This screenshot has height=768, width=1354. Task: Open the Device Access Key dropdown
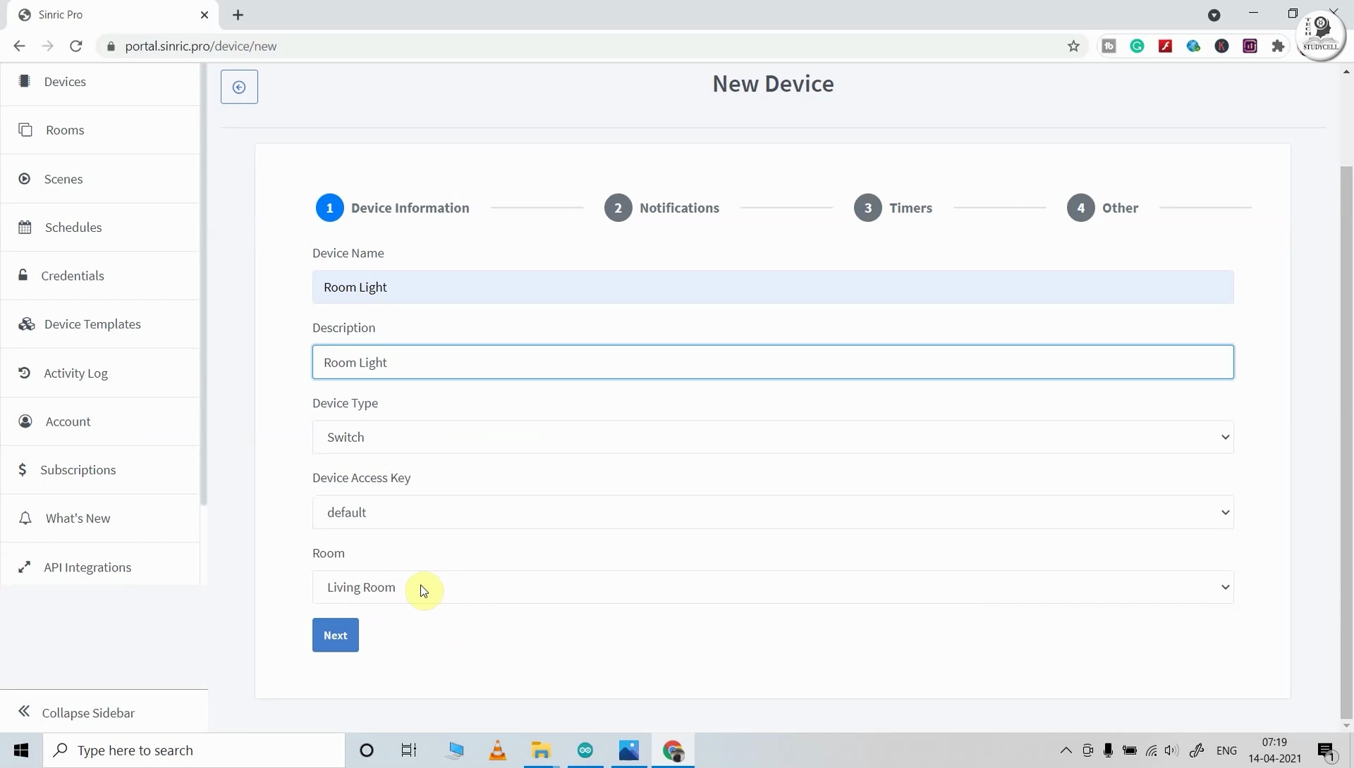(772, 512)
